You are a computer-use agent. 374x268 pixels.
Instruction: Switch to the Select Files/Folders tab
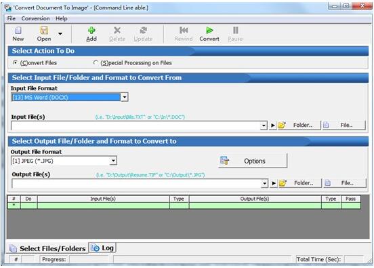point(47,248)
